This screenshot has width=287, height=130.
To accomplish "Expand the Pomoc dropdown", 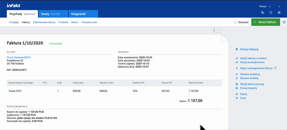I will tap(265, 6).
